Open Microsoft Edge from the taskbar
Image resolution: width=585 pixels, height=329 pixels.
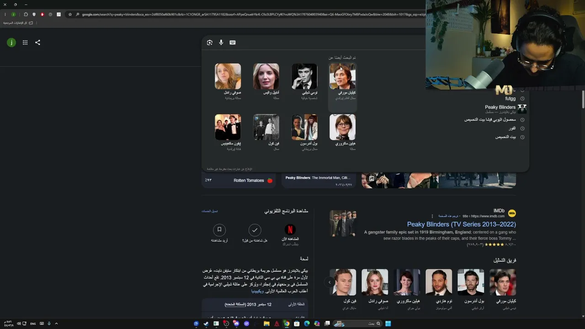click(x=307, y=324)
